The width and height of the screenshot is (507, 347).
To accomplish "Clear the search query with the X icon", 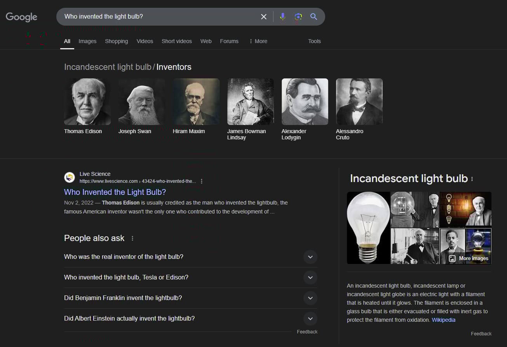I will (x=264, y=17).
